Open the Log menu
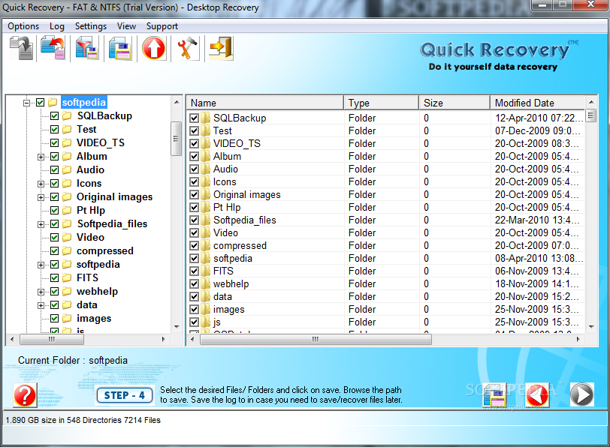This screenshot has height=447, width=610. (x=57, y=26)
